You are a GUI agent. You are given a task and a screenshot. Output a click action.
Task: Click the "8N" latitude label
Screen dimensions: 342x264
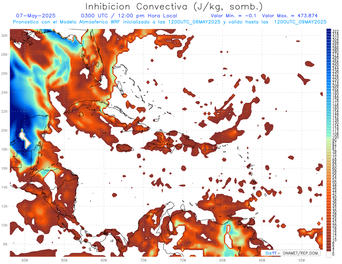click(6, 244)
